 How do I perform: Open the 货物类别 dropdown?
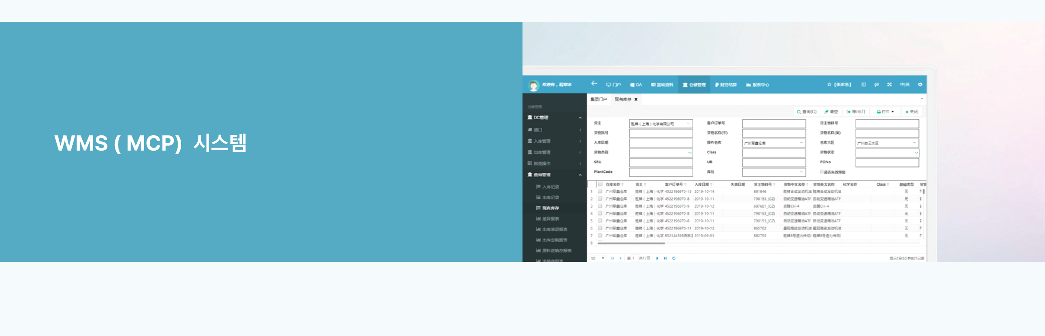pyautogui.click(x=689, y=153)
